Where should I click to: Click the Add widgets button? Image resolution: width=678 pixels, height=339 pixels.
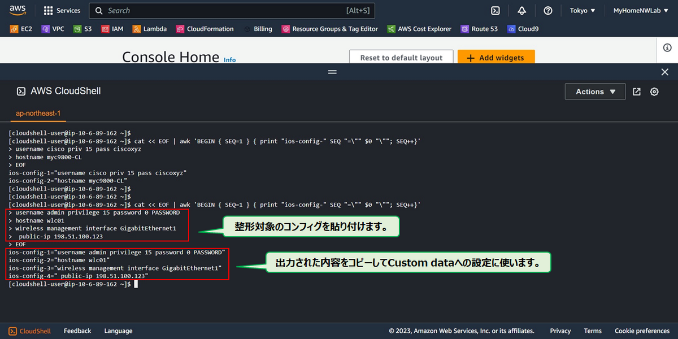point(496,57)
